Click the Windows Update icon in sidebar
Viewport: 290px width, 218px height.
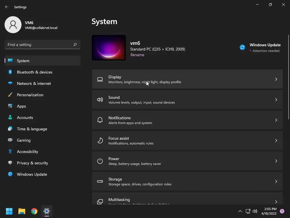(x=10, y=174)
